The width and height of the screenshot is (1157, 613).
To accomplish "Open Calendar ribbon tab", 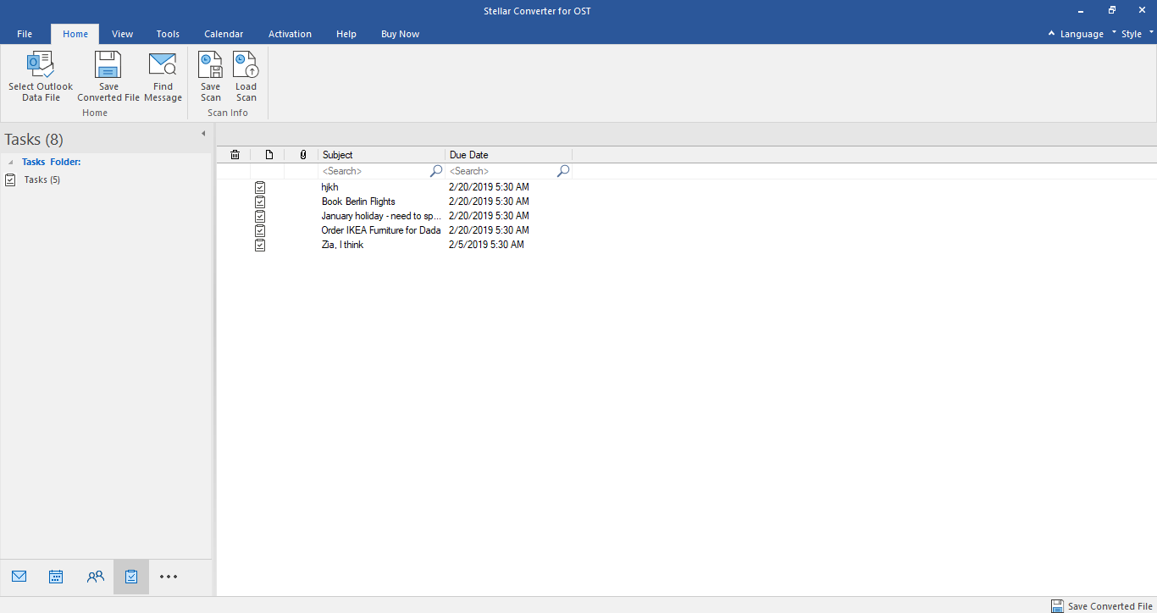I will pos(224,34).
